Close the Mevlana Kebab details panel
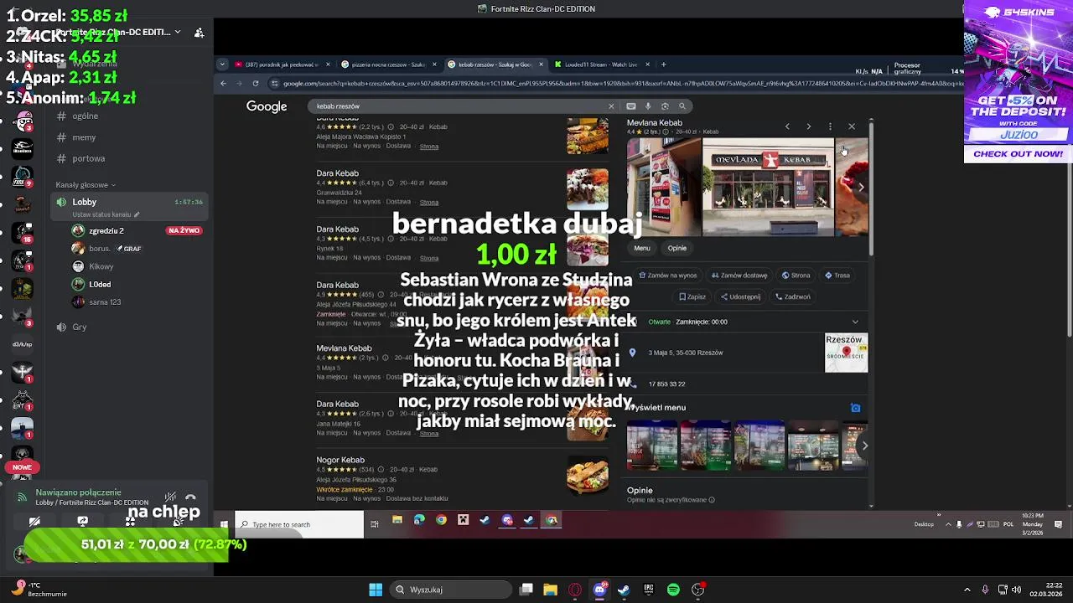The width and height of the screenshot is (1073, 603). tap(852, 126)
